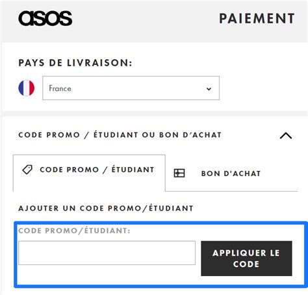Click the French flag icon

pos(27,88)
